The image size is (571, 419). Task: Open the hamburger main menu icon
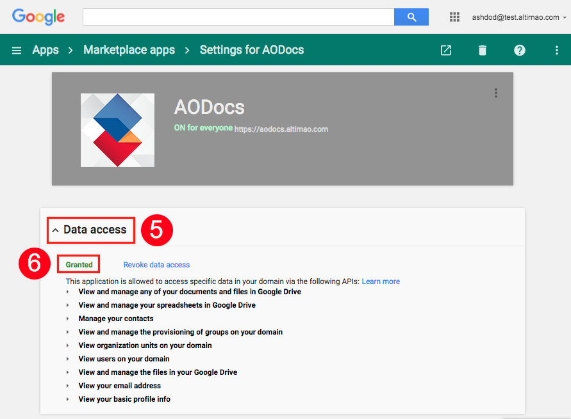[17, 50]
